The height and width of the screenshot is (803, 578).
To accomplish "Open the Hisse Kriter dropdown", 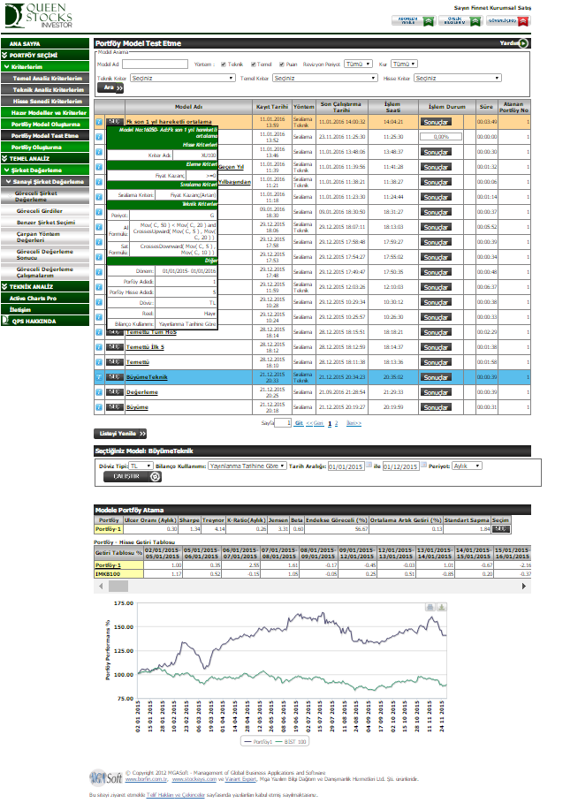I will tap(458, 79).
